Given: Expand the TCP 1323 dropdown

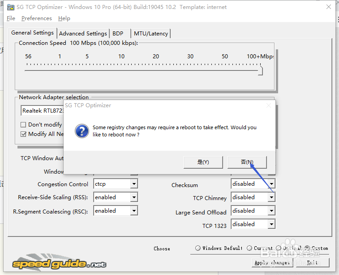Looking at the screenshot, I should point(271,224).
